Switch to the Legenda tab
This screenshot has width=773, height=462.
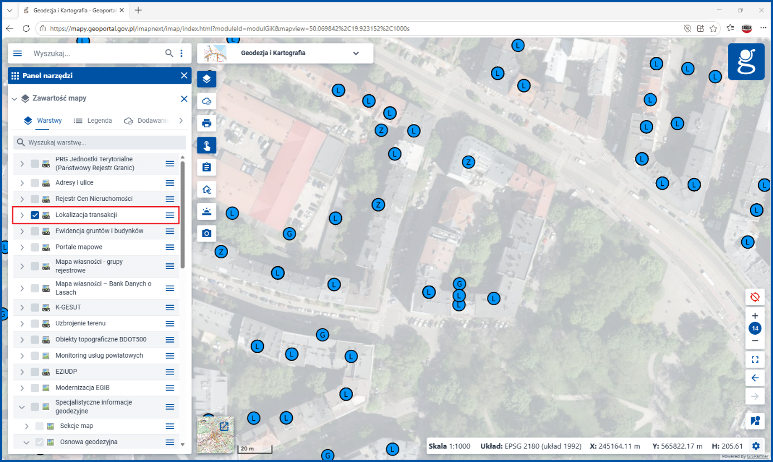click(93, 121)
